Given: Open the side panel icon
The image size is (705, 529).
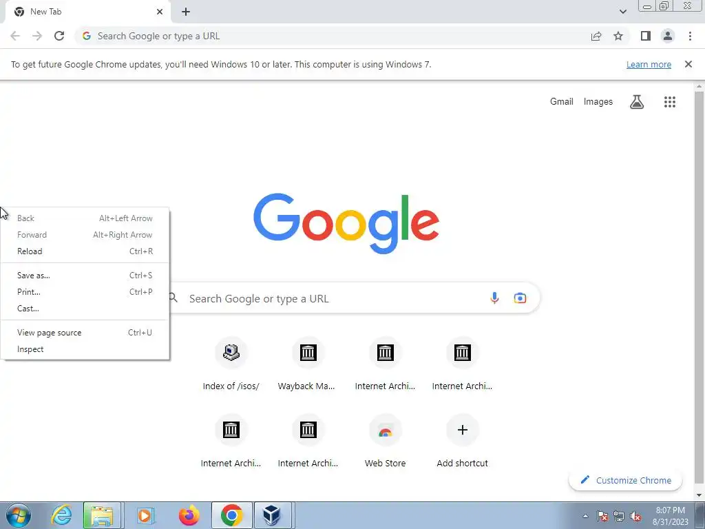Looking at the screenshot, I should click(646, 36).
